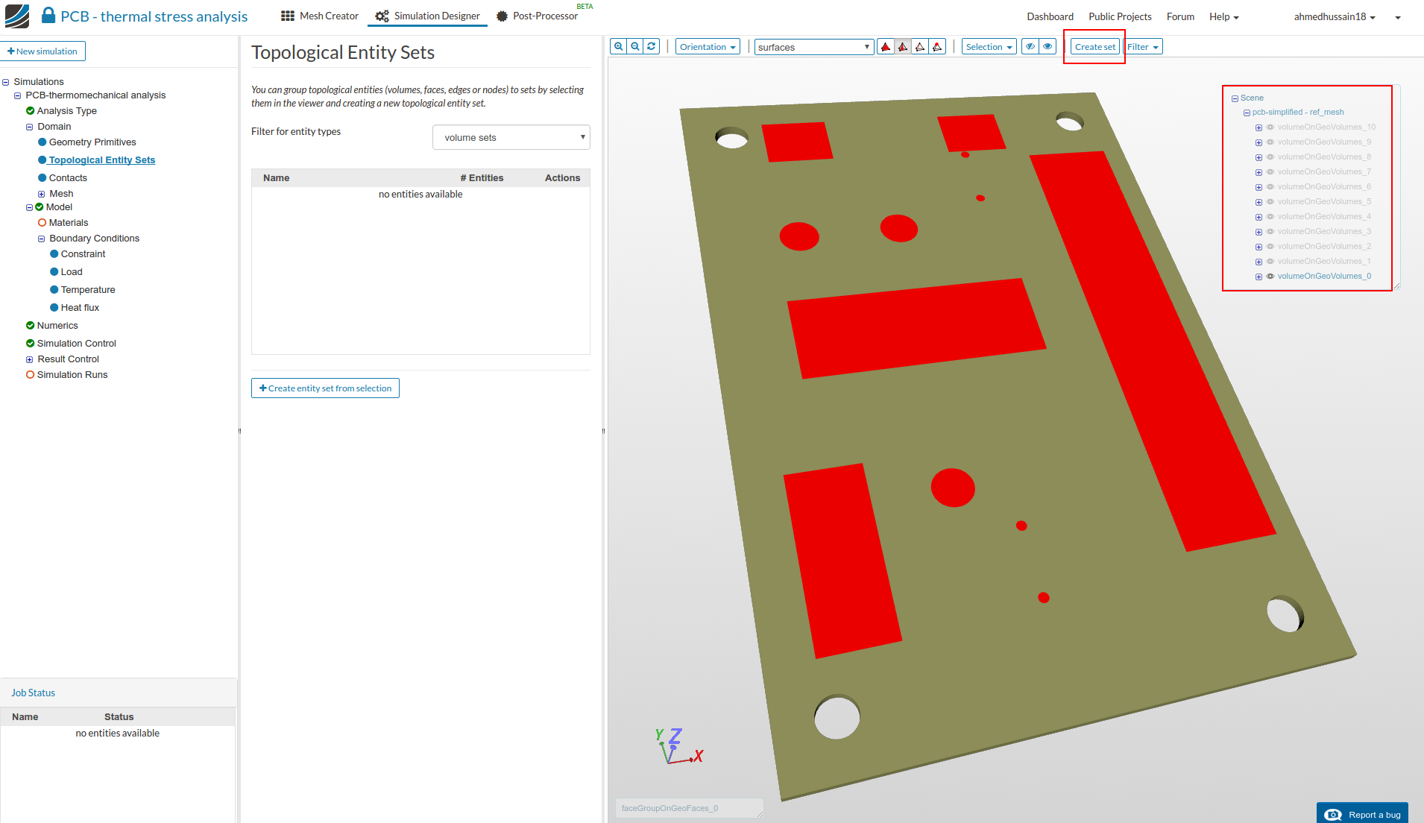The height and width of the screenshot is (823, 1424).
Task: Click the Mesh Creator grid icon
Action: pyautogui.click(x=288, y=16)
